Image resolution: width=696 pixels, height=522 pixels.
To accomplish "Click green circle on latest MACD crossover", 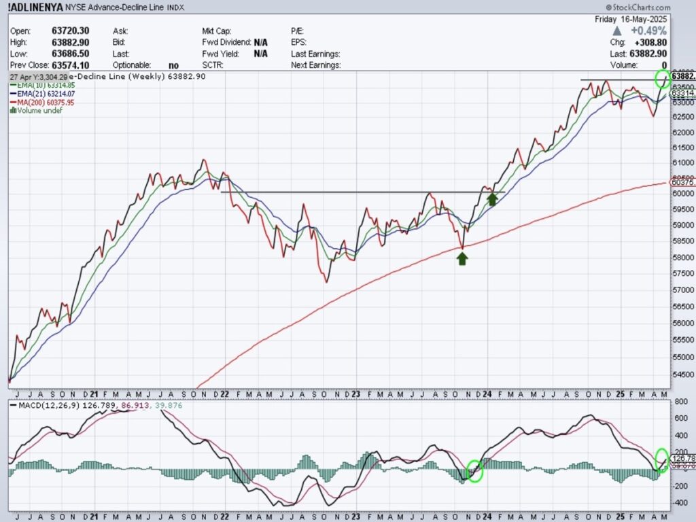I will (662, 459).
